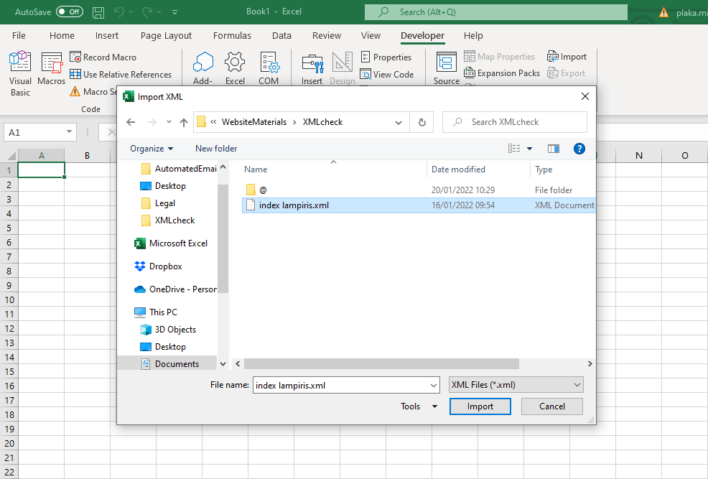
Task: Switch to the Insert tab
Action: tap(106, 36)
